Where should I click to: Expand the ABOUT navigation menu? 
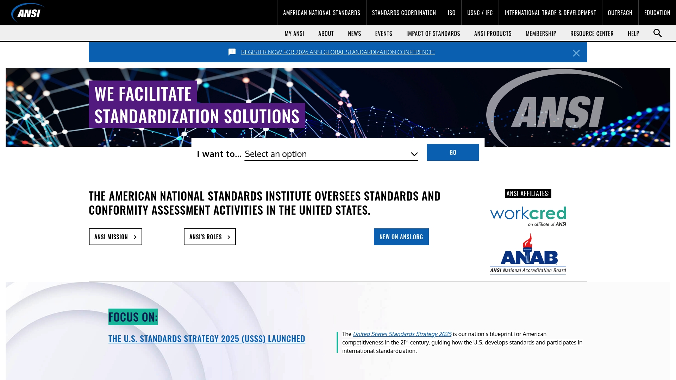point(326,33)
